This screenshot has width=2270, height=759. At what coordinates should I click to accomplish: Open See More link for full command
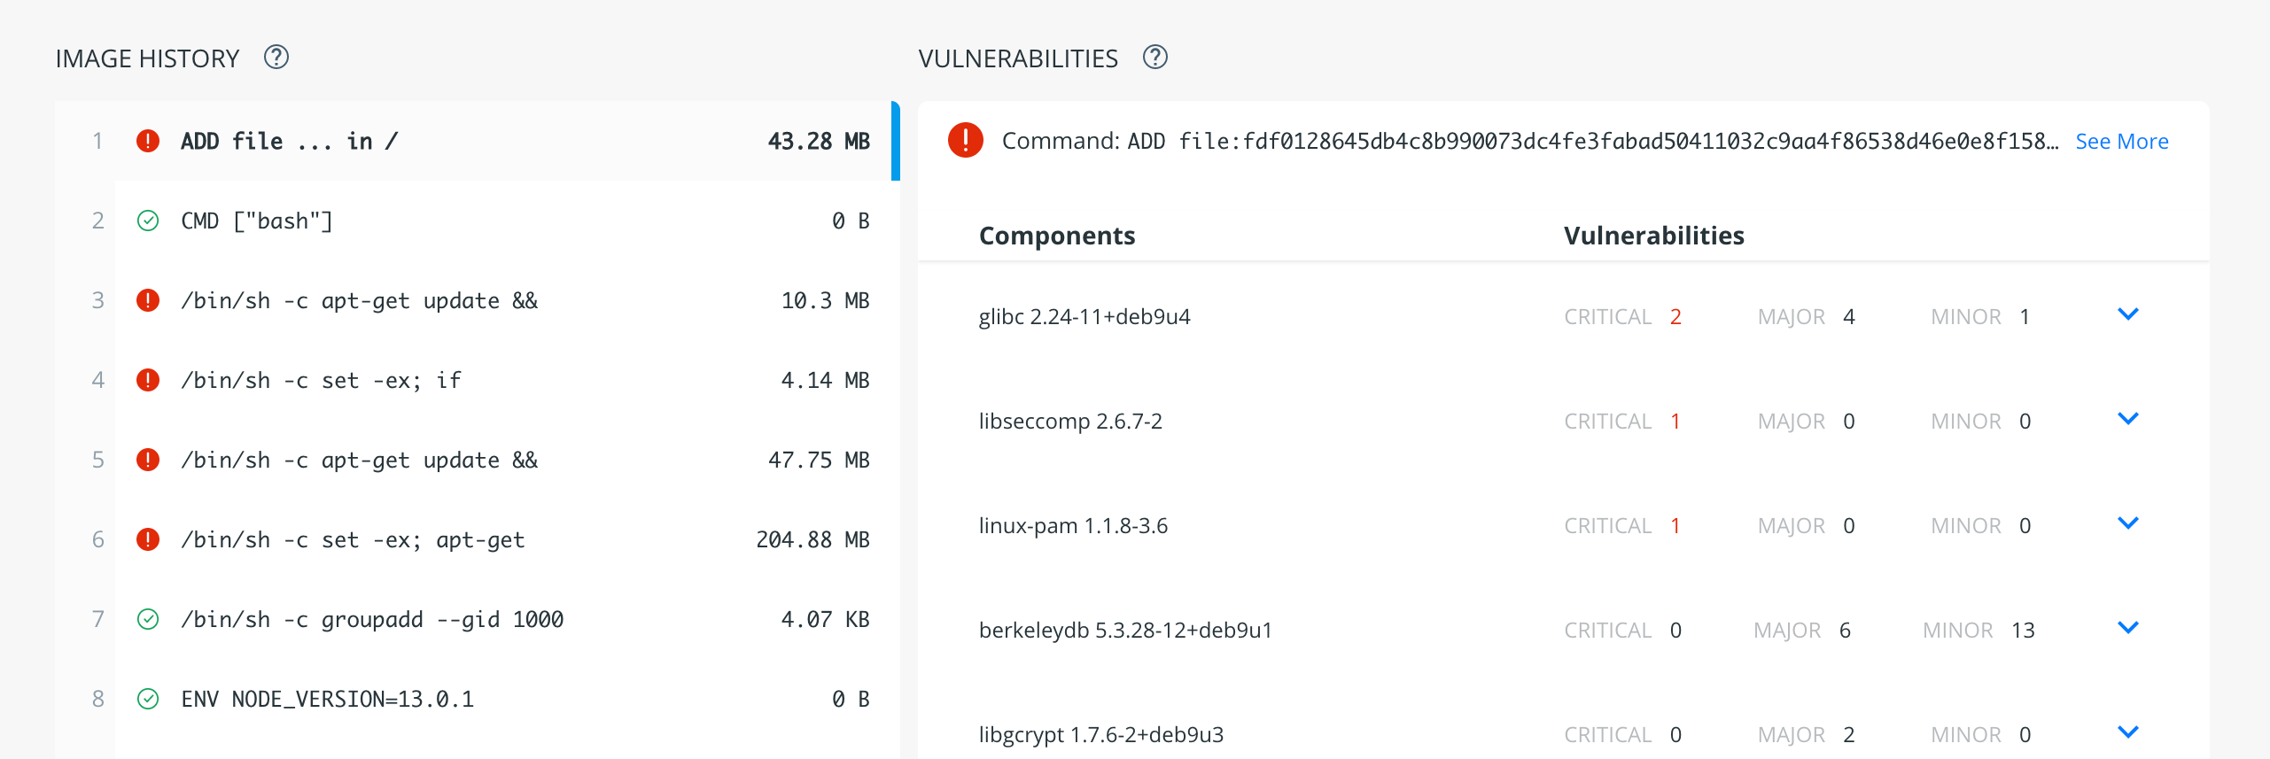click(2121, 142)
